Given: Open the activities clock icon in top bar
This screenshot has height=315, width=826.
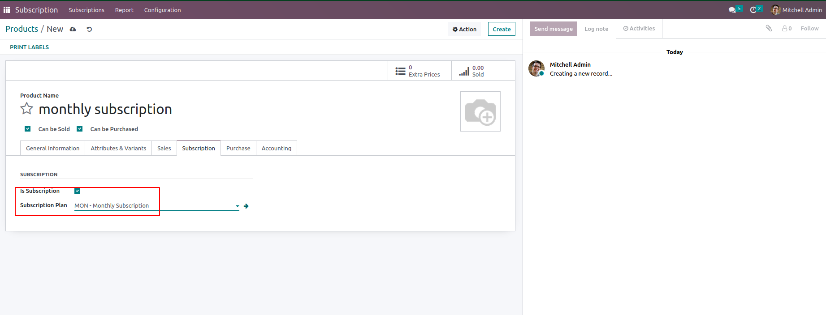Looking at the screenshot, I should (753, 10).
